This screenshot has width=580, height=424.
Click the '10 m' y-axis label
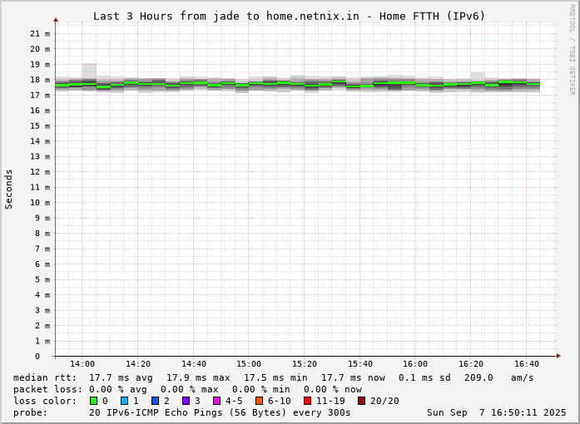(x=40, y=203)
